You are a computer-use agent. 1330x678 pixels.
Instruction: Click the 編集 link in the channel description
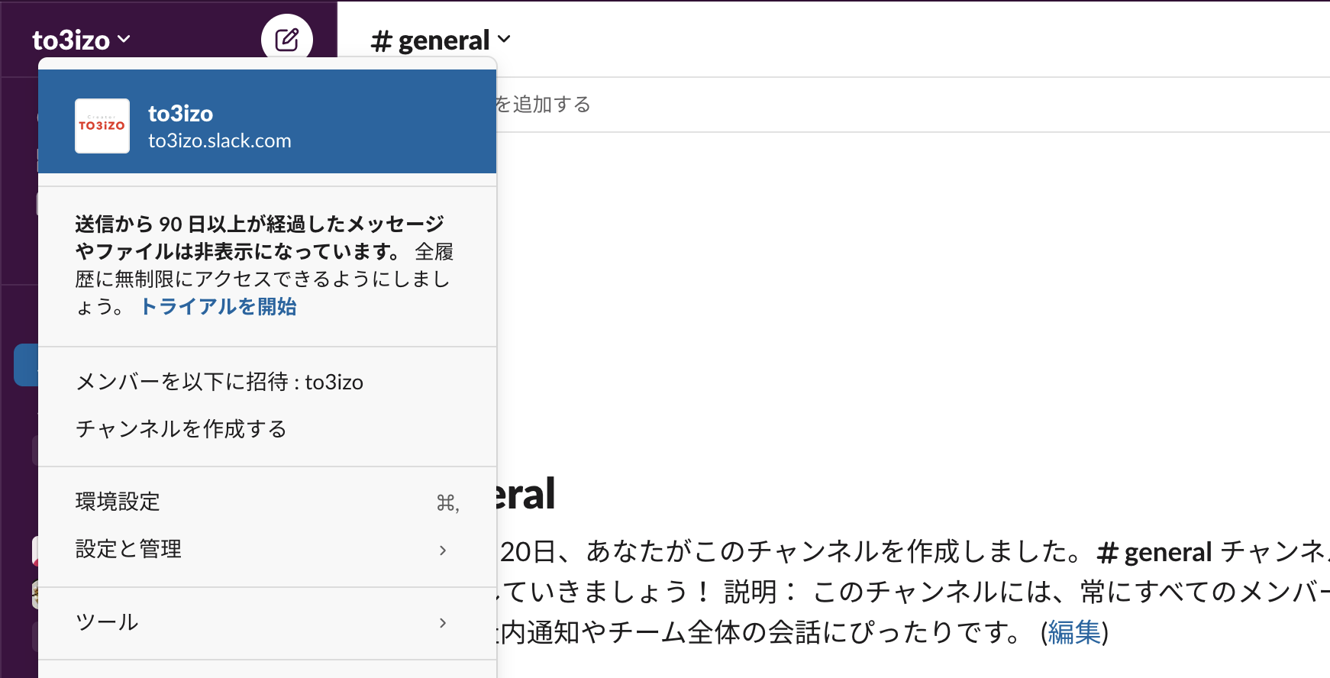1073,632
